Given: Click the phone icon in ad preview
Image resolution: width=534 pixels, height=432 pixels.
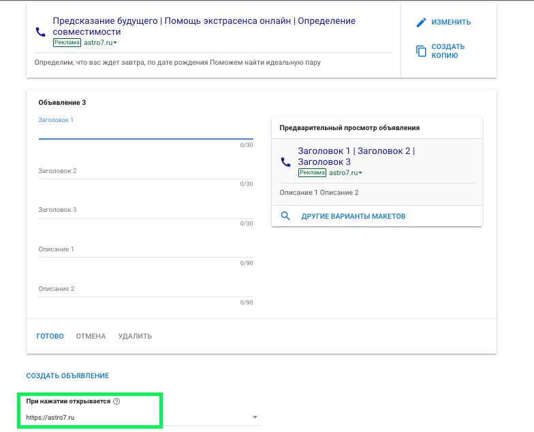Looking at the screenshot, I should [x=285, y=162].
